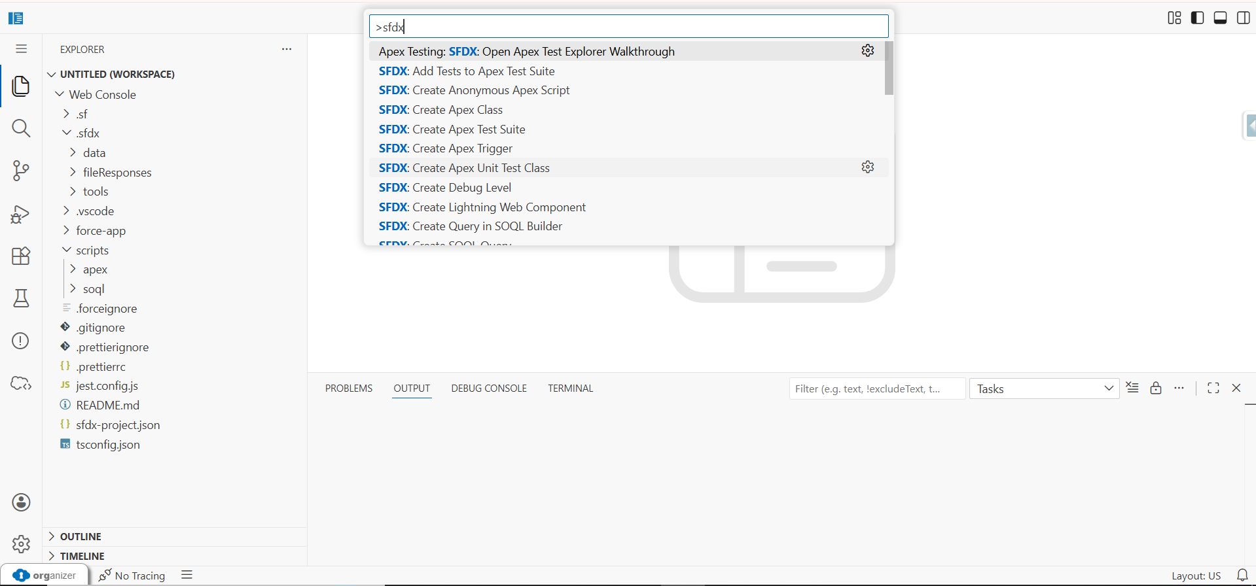Switch to the Problems tab
The width and height of the screenshot is (1256, 586).
point(349,388)
